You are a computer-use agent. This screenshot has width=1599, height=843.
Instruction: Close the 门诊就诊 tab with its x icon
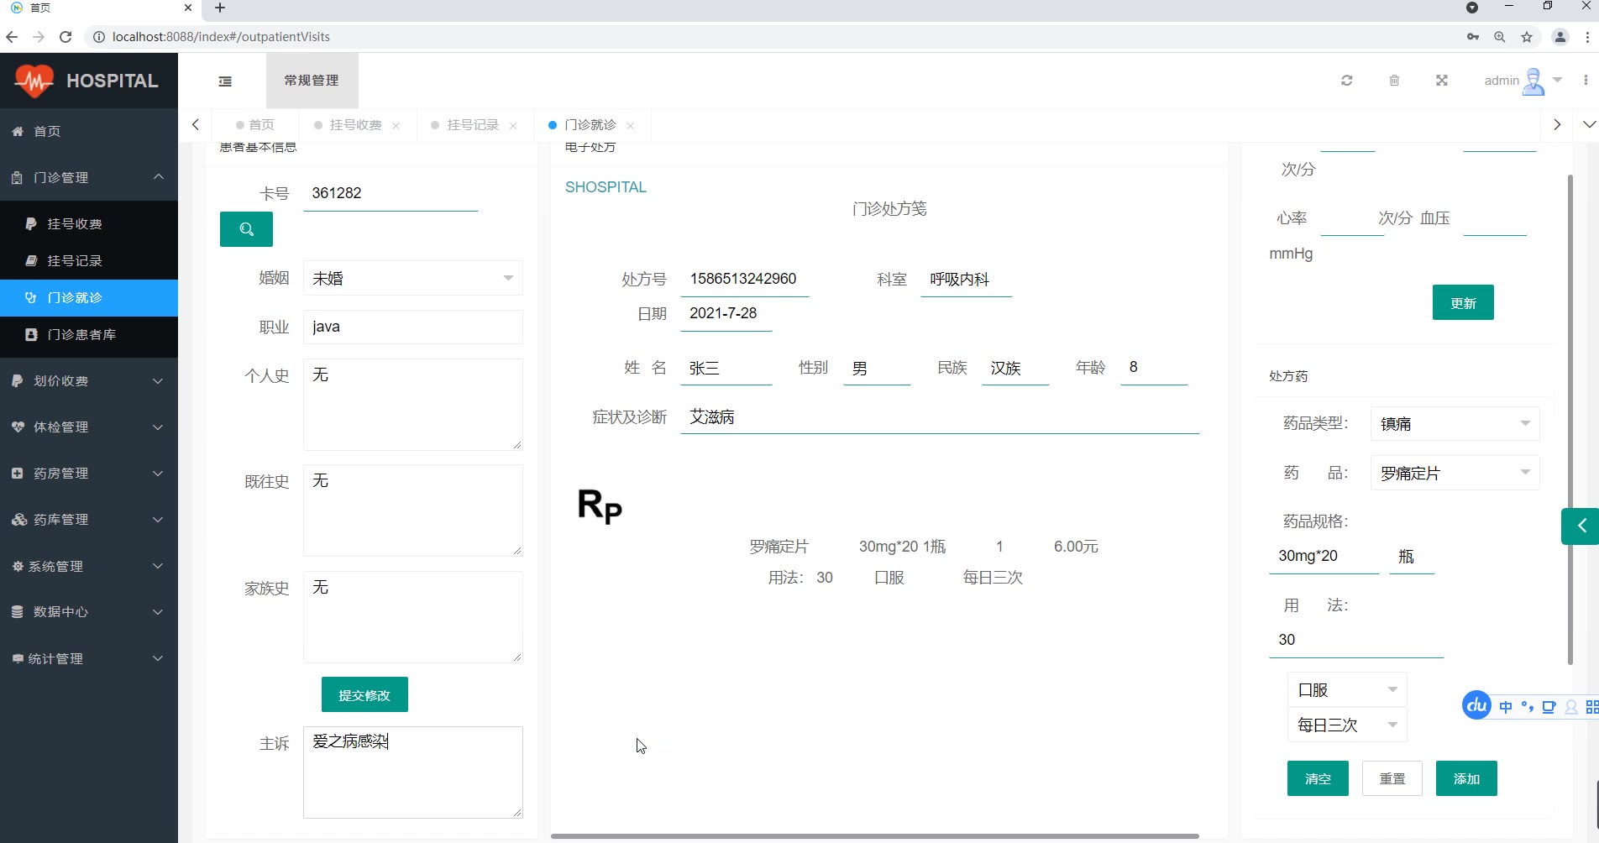click(x=630, y=126)
